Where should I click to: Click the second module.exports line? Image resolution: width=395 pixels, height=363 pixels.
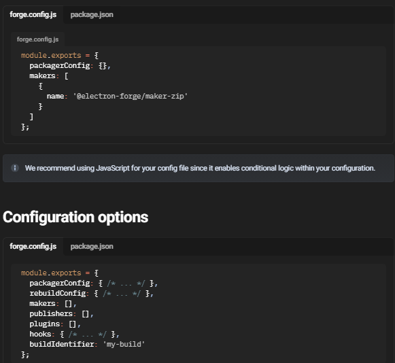(x=60, y=273)
